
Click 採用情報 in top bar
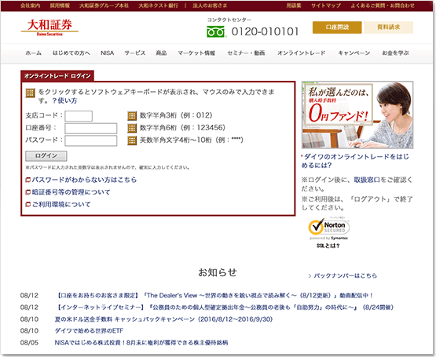click(x=60, y=5)
